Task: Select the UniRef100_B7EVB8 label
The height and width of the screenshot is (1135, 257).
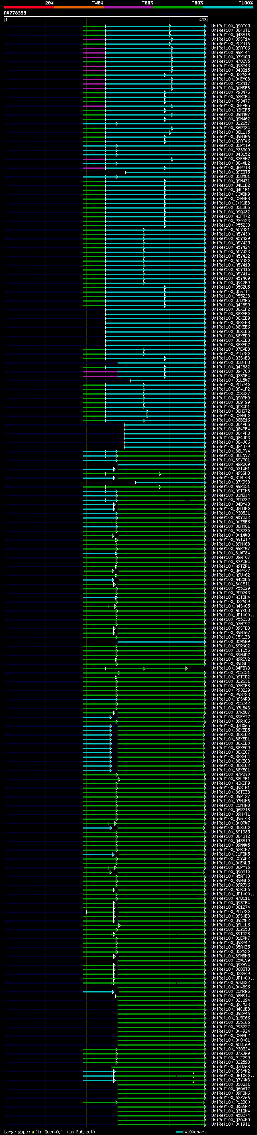Action: 230,349
